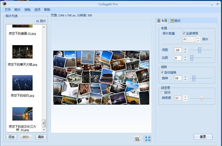Increase 边距 value with up arrow
Image resolution: width=222 pixels, height=146 pixels.
(x=185, y=57)
